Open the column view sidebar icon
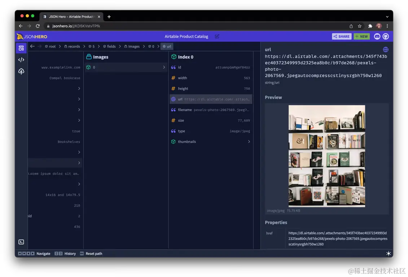This screenshot has height=277, width=408. (x=21, y=48)
